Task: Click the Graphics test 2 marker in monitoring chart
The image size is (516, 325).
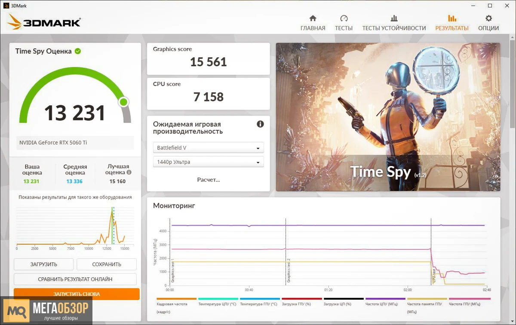Action: pos(289,271)
